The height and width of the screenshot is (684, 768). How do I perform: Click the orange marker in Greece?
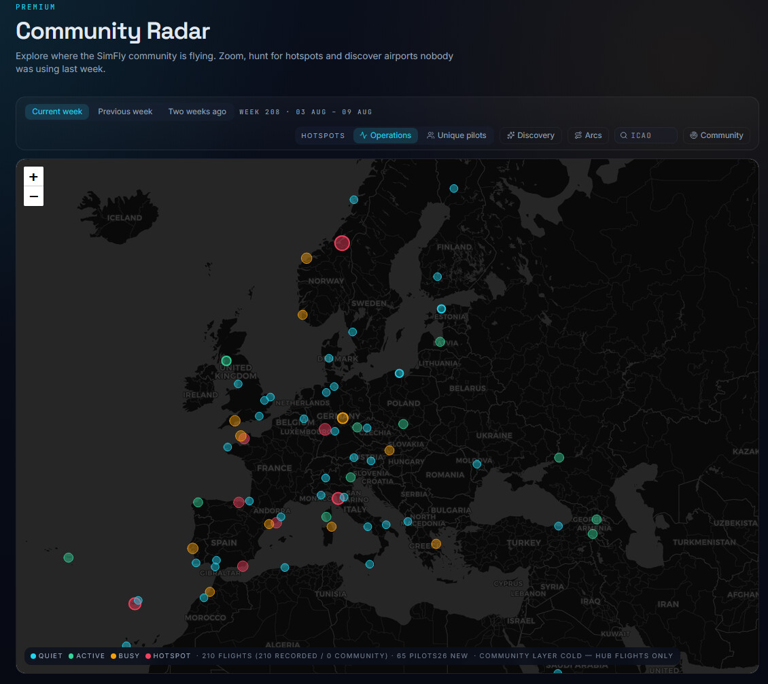coord(436,544)
